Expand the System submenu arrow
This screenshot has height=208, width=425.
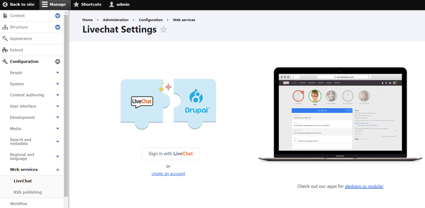[57, 84]
